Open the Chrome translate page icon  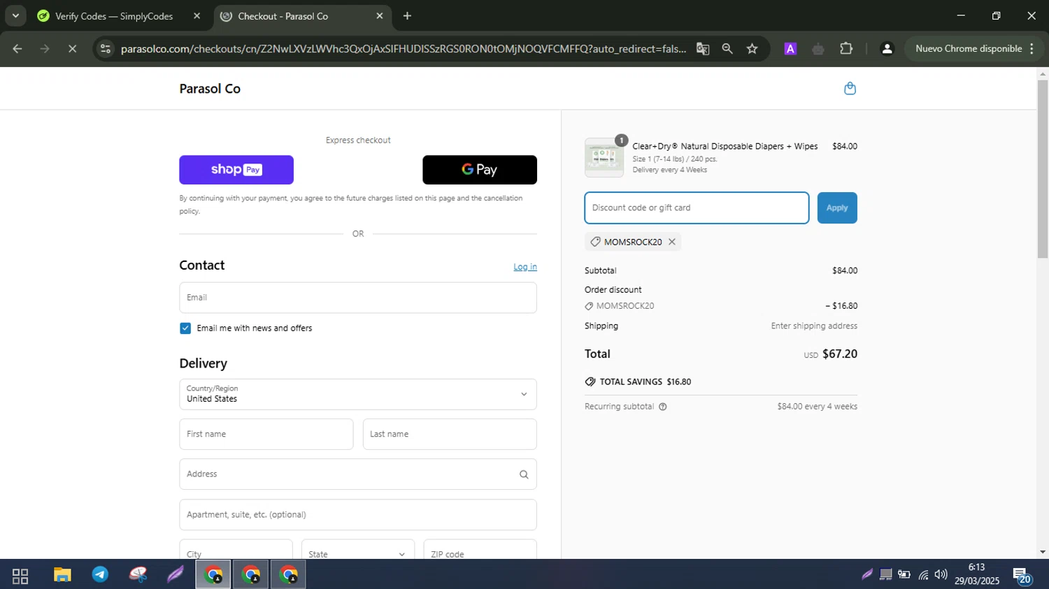tap(703, 49)
